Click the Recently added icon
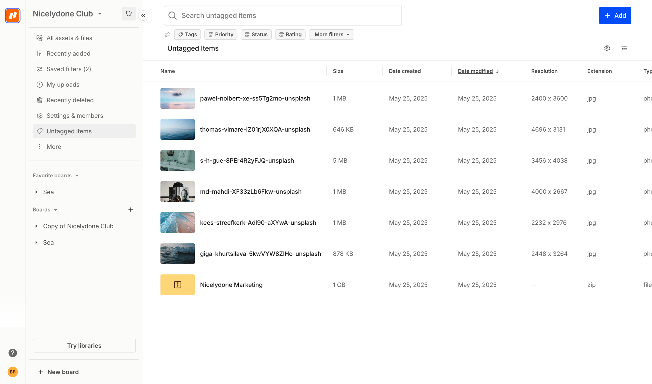 pos(40,54)
